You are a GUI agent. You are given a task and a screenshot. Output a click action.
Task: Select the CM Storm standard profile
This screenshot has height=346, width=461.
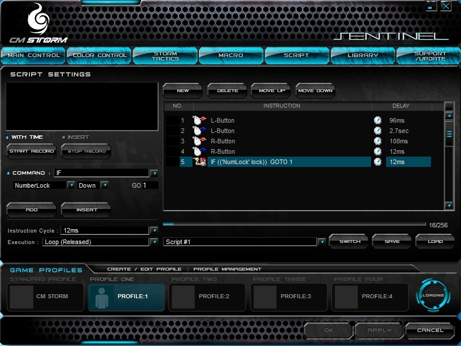pos(46,296)
